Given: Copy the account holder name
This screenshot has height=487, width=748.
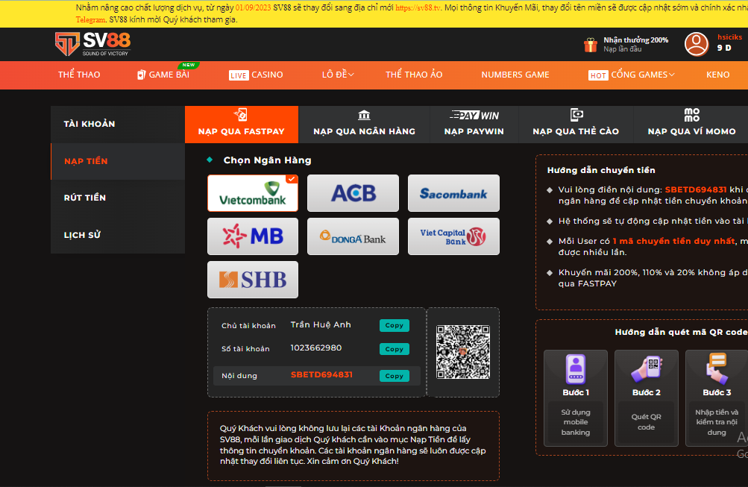Looking at the screenshot, I should (394, 325).
